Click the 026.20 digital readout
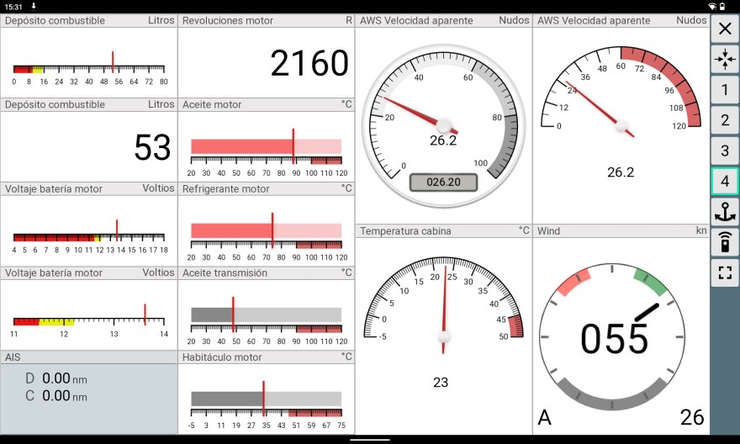The width and height of the screenshot is (740, 444). point(443,182)
